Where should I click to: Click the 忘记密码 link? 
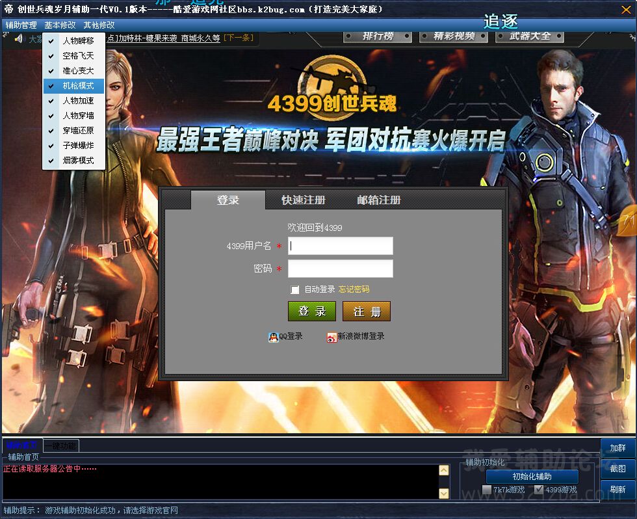(354, 289)
